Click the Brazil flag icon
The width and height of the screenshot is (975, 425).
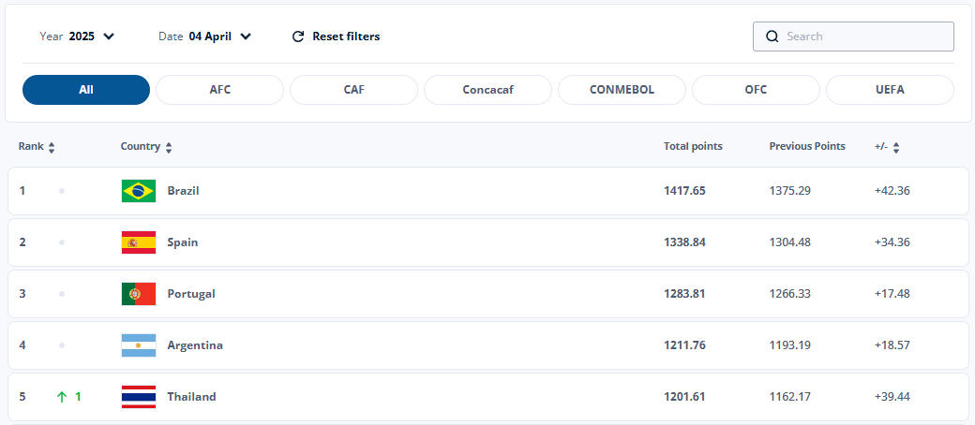point(139,191)
